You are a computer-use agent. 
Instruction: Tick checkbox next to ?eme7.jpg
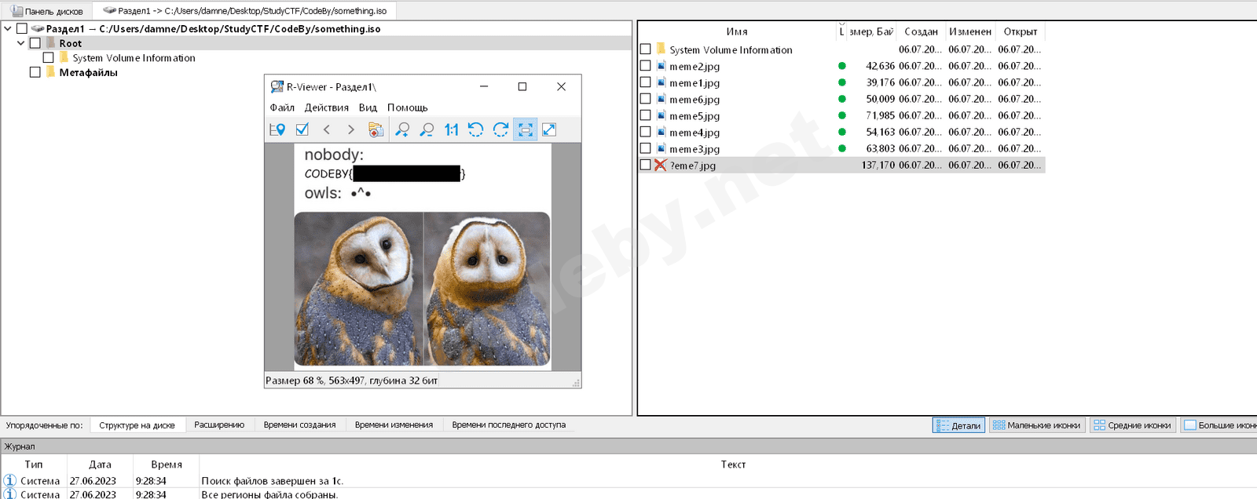646,165
